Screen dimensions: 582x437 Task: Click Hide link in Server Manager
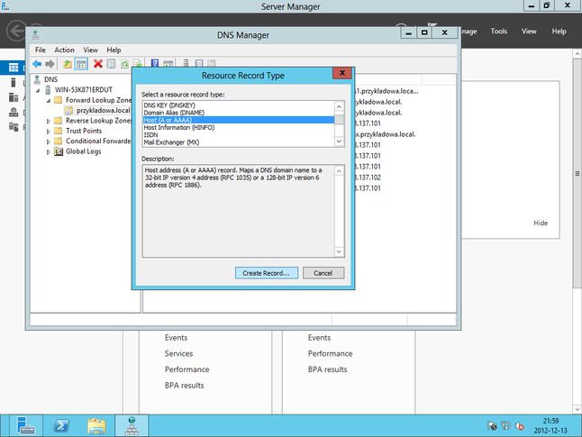541,223
